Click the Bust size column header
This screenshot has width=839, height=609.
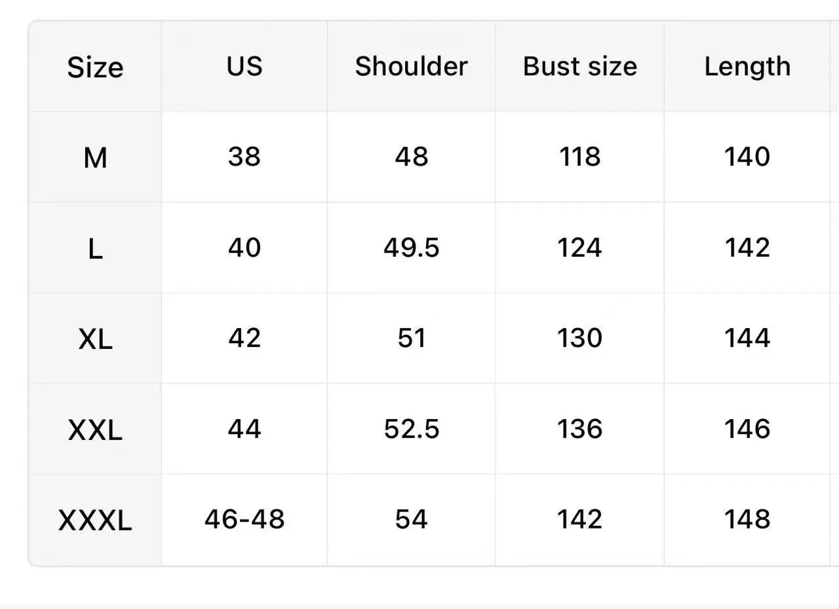tap(579, 66)
